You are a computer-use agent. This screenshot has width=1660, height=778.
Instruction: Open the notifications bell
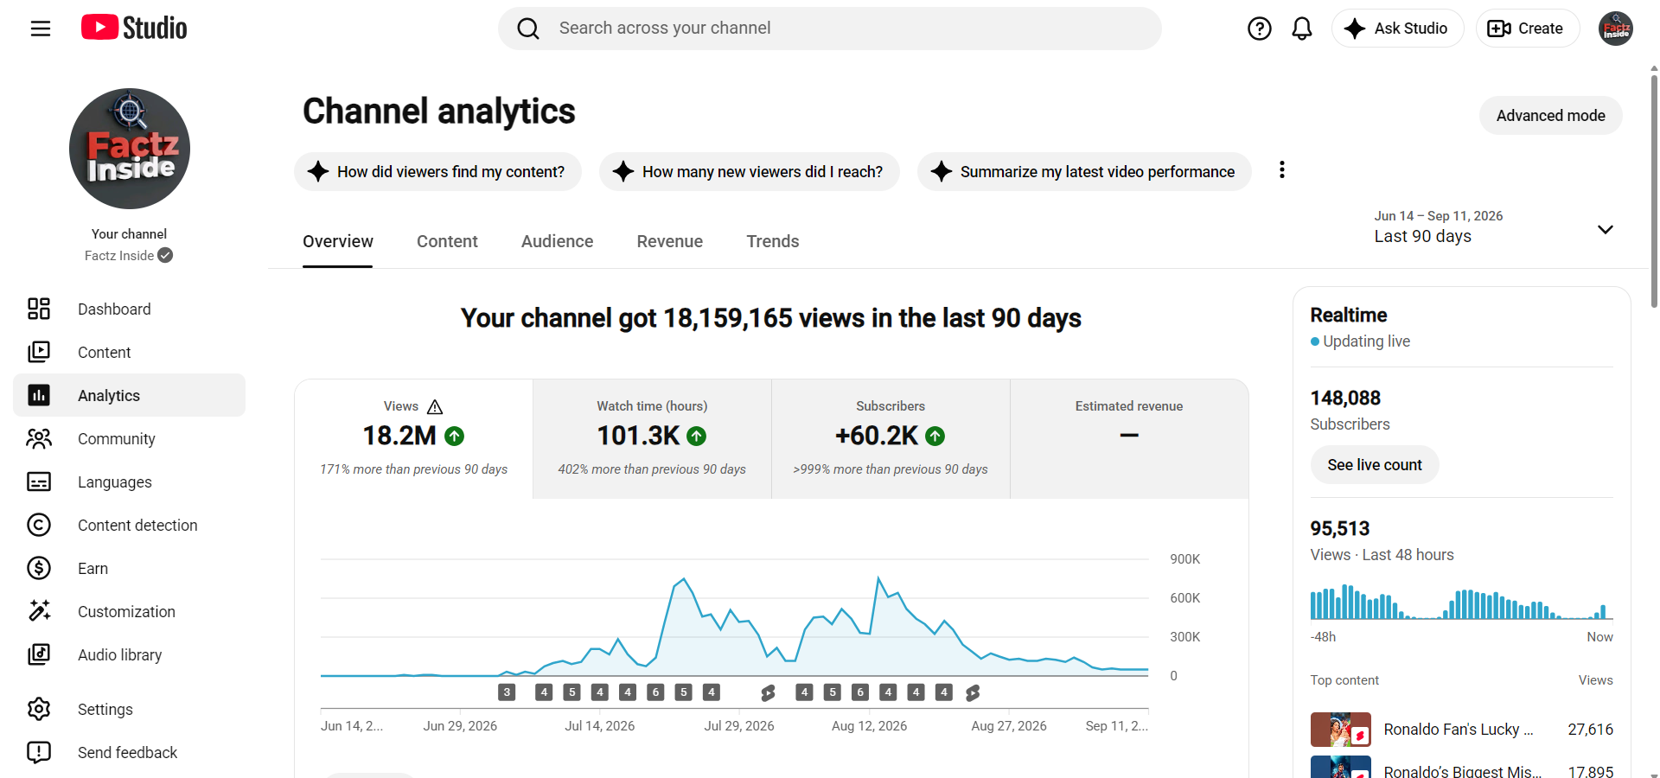tap(1302, 29)
